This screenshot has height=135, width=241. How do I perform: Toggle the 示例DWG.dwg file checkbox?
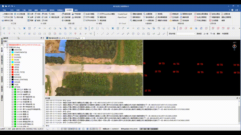[7, 48]
